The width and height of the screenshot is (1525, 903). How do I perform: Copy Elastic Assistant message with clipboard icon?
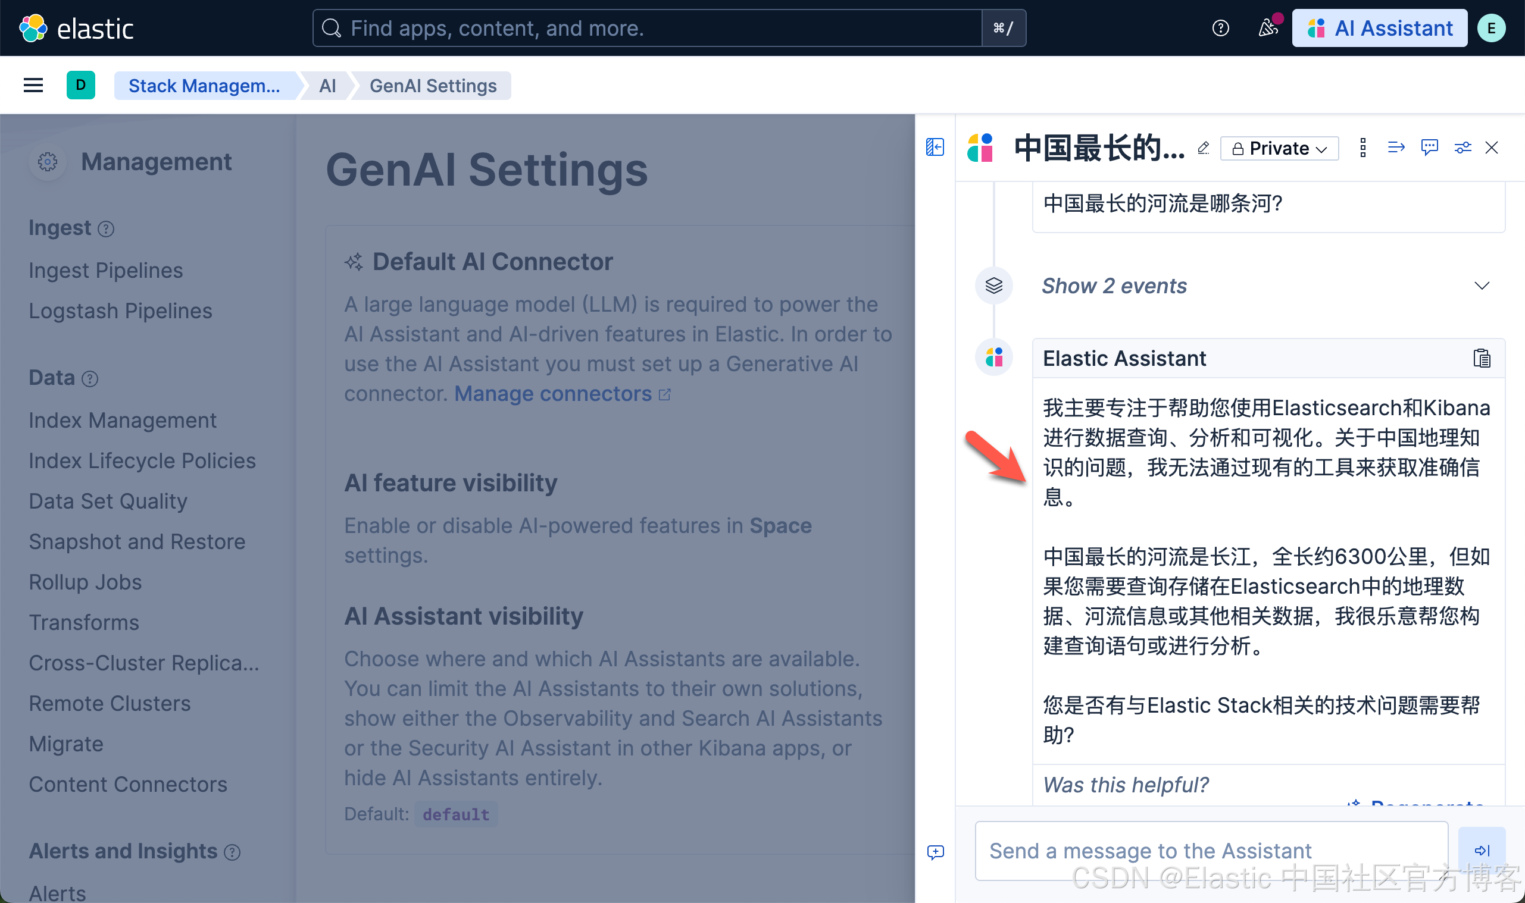pyautogui.click(x=1481, y=358)
